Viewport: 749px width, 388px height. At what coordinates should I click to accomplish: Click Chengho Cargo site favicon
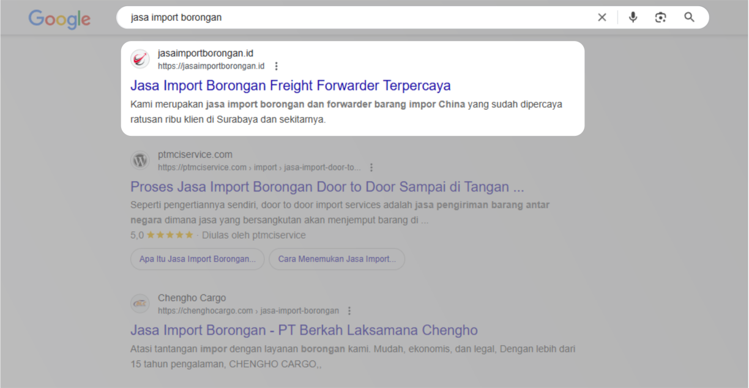(x=140, y=304)
